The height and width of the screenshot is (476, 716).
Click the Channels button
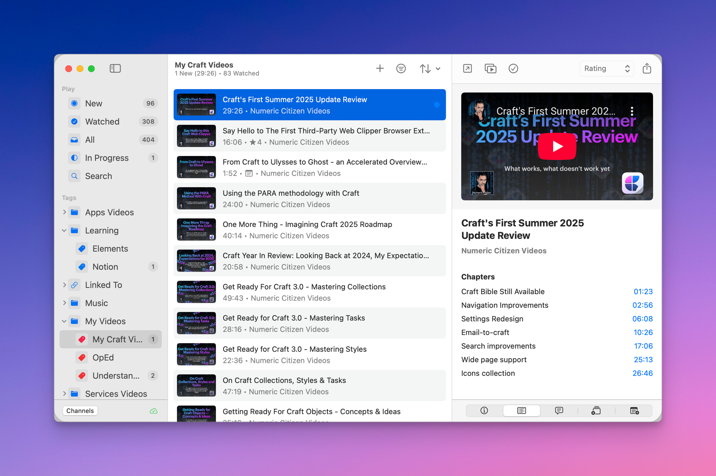pyautogui.click(x=80, y=411)
